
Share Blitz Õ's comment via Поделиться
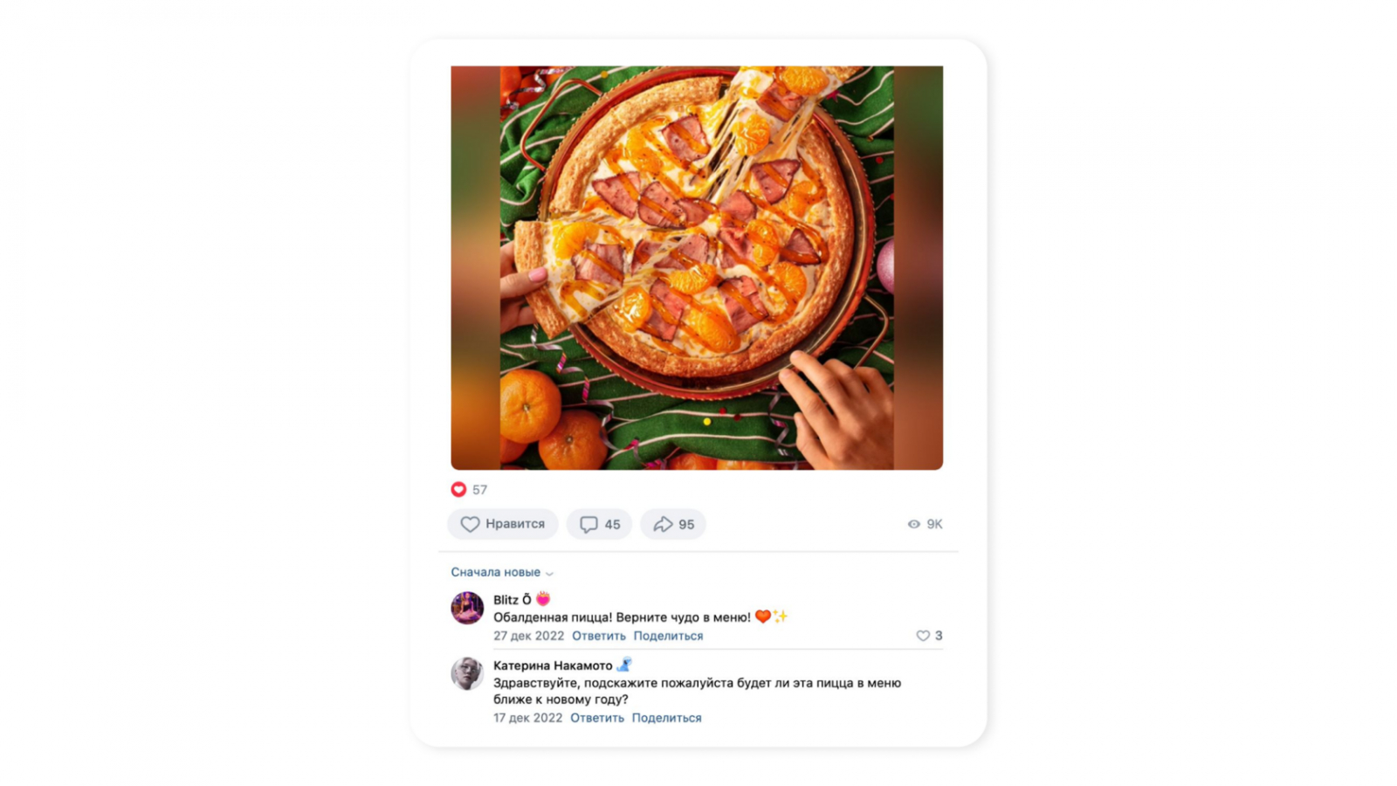[668, 636]
